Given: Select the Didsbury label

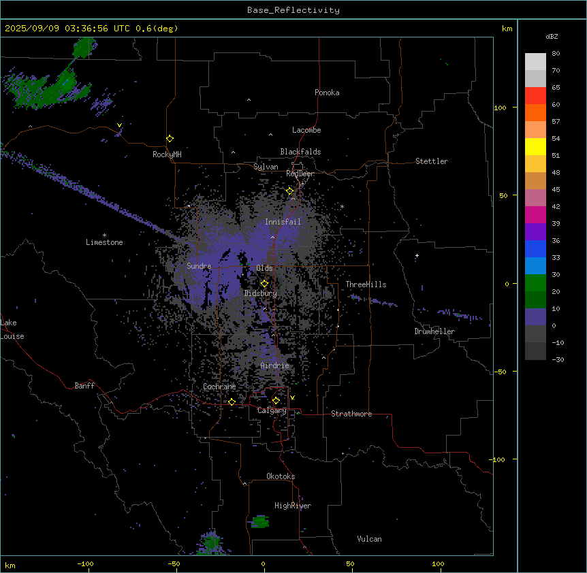Looking at the screenshot, I should pos(261,293).
